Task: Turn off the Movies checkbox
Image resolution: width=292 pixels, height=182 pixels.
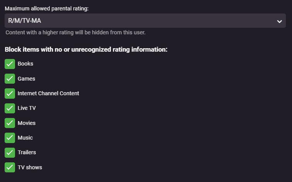Action: (x=10, y=123)
